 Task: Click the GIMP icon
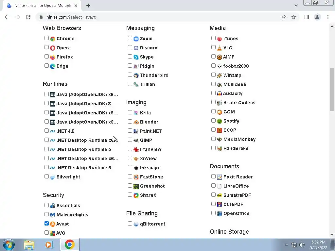coord(136,141)
